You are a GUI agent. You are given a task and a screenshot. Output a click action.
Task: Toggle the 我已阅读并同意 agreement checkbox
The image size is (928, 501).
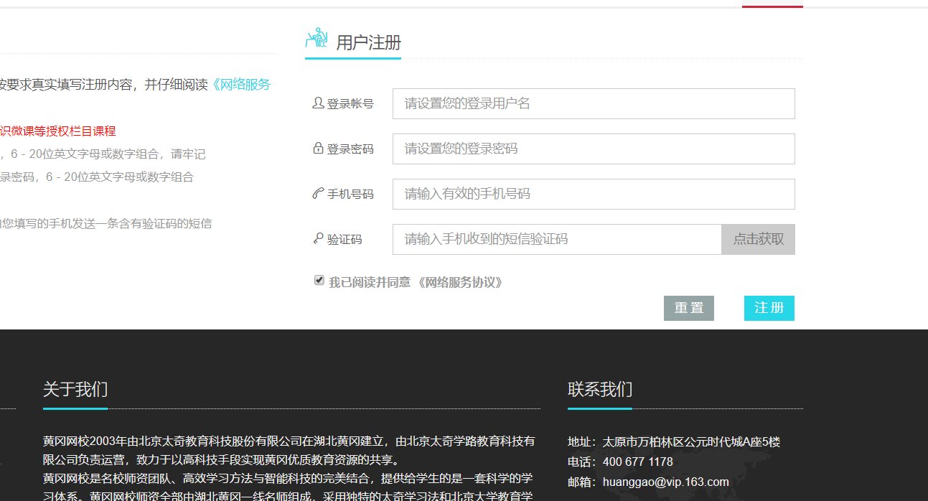[318, 280]
